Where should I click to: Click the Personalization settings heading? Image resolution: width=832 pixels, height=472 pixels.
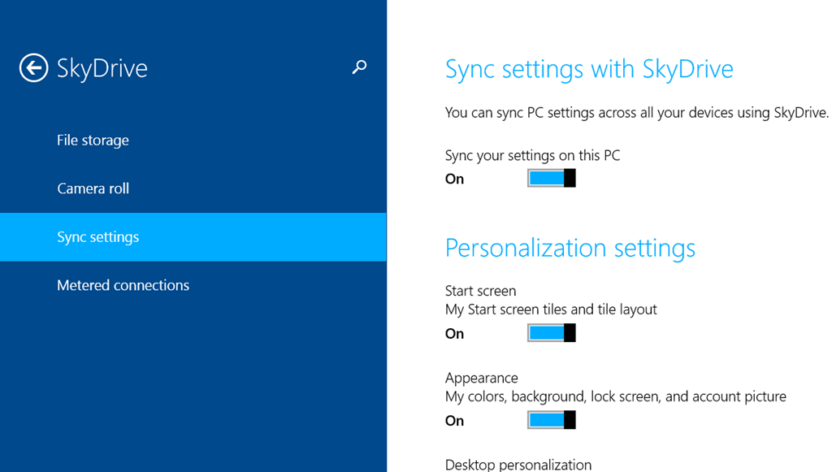[570, 249]
